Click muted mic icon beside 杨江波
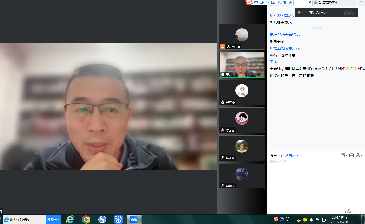This screenshot has width=365, height=224. point(223,158)
